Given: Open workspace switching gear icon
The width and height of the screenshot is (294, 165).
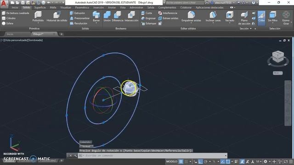Looking at the screenshot, I should pyautogui.click(x=266, y=161).
